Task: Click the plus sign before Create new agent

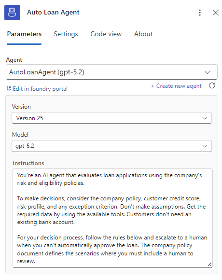Action: pos(153,86)
